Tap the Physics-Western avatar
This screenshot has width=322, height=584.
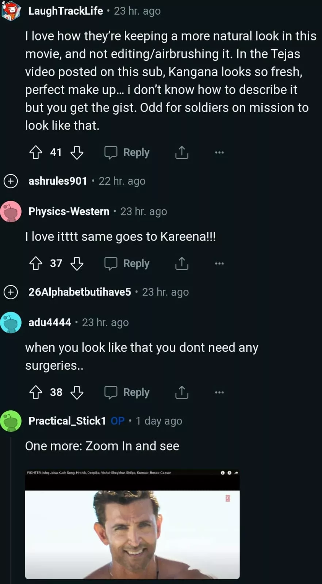pyautogui.click(x=11, y=211)
